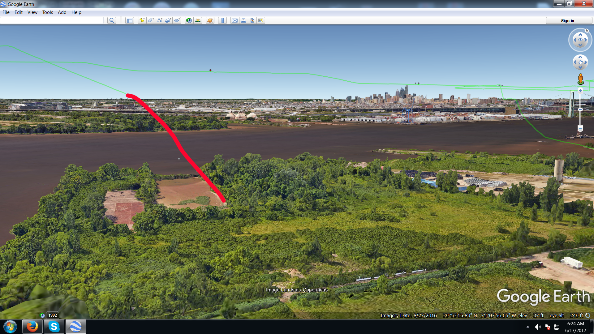The image size is (594, 334).
Task: Zoom out with minus button
Action: 580,128
